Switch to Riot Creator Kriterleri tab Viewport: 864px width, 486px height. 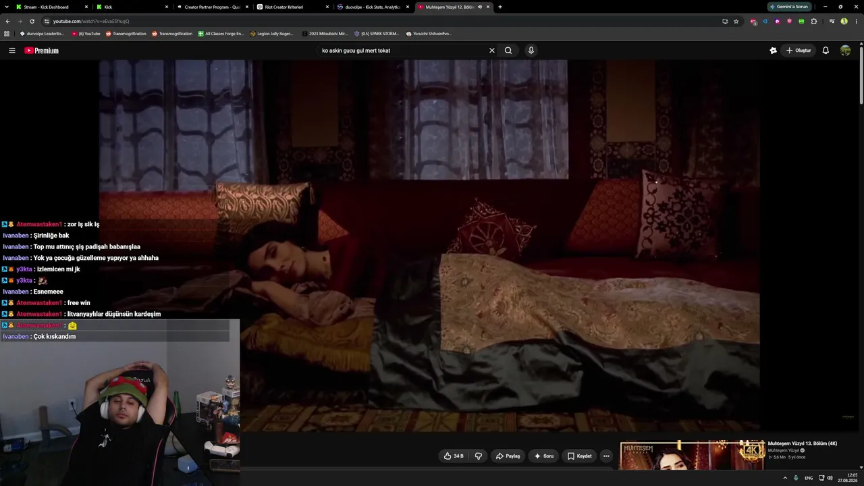(293, 7)
